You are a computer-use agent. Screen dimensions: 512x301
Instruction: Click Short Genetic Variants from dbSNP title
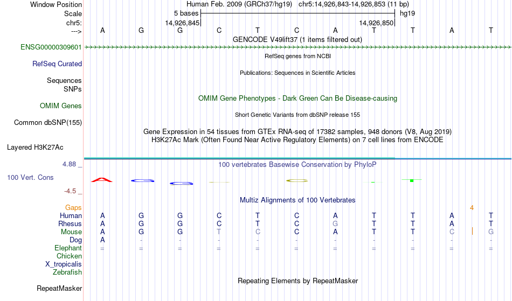point(297,115)
